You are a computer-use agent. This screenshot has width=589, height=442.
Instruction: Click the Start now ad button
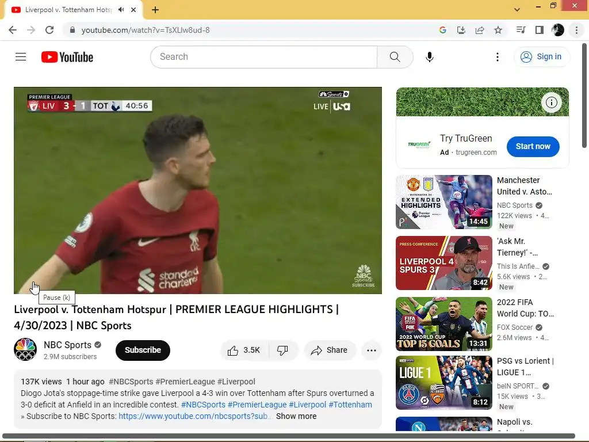tap(533, 146)
